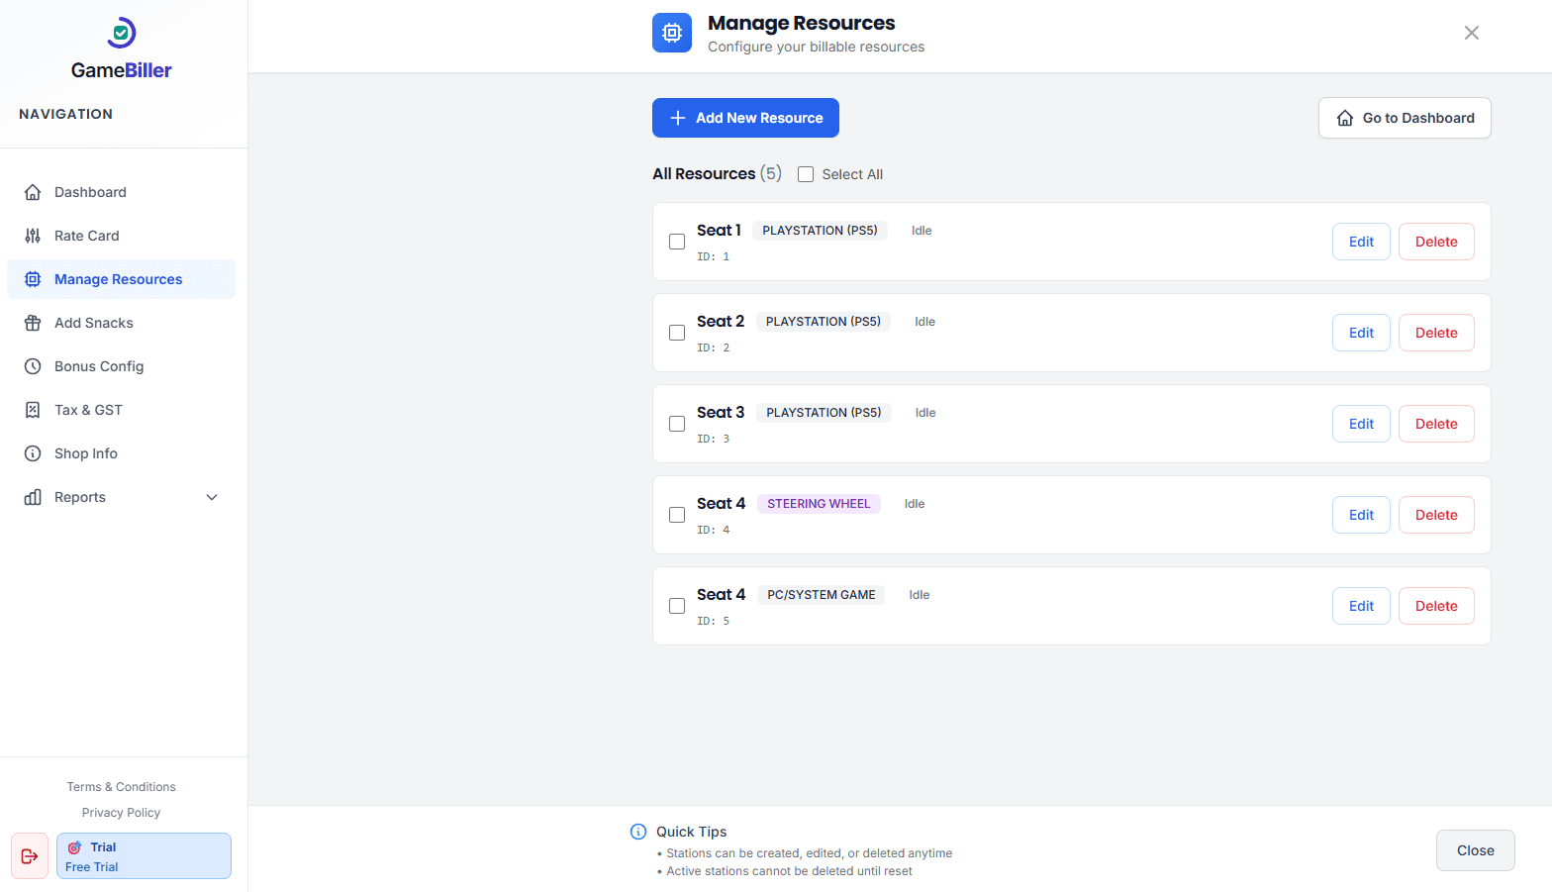The height and width of the screenshot is (892, 1552).
Task: Click the red logout icon button
Action: (x=30, y=856)
